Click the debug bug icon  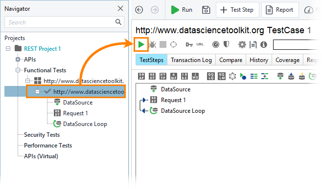point(152,44)
